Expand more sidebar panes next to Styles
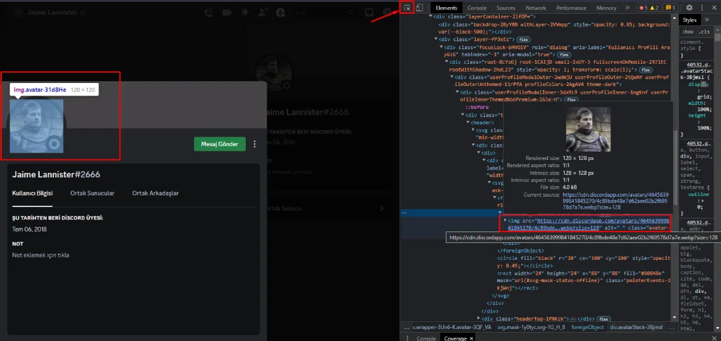Viewport: 721px width, 341px height. point(707,20)
